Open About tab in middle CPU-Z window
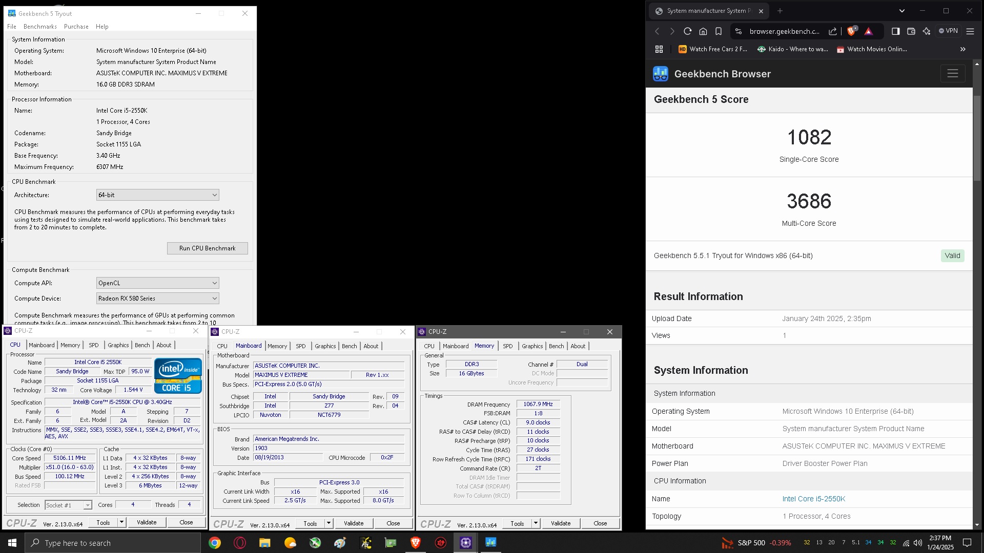Image resolution: width=984 pixels, height=553 pixels. pyautogui.click(x=371, y=346)
